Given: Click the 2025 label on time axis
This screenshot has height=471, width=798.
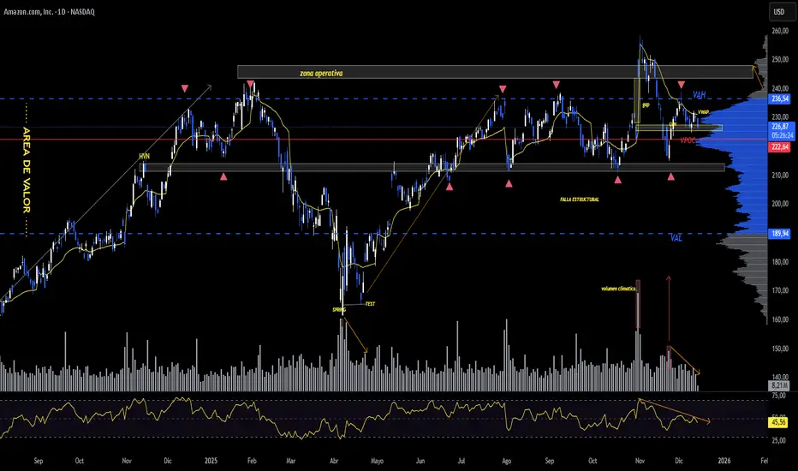Looking at the screenshot, I should click(x=211, y=461).
